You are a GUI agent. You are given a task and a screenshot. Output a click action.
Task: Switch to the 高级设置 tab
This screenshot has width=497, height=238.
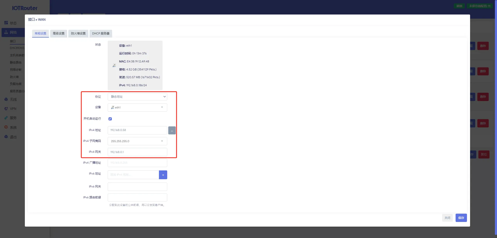click(x=59, y=33)
